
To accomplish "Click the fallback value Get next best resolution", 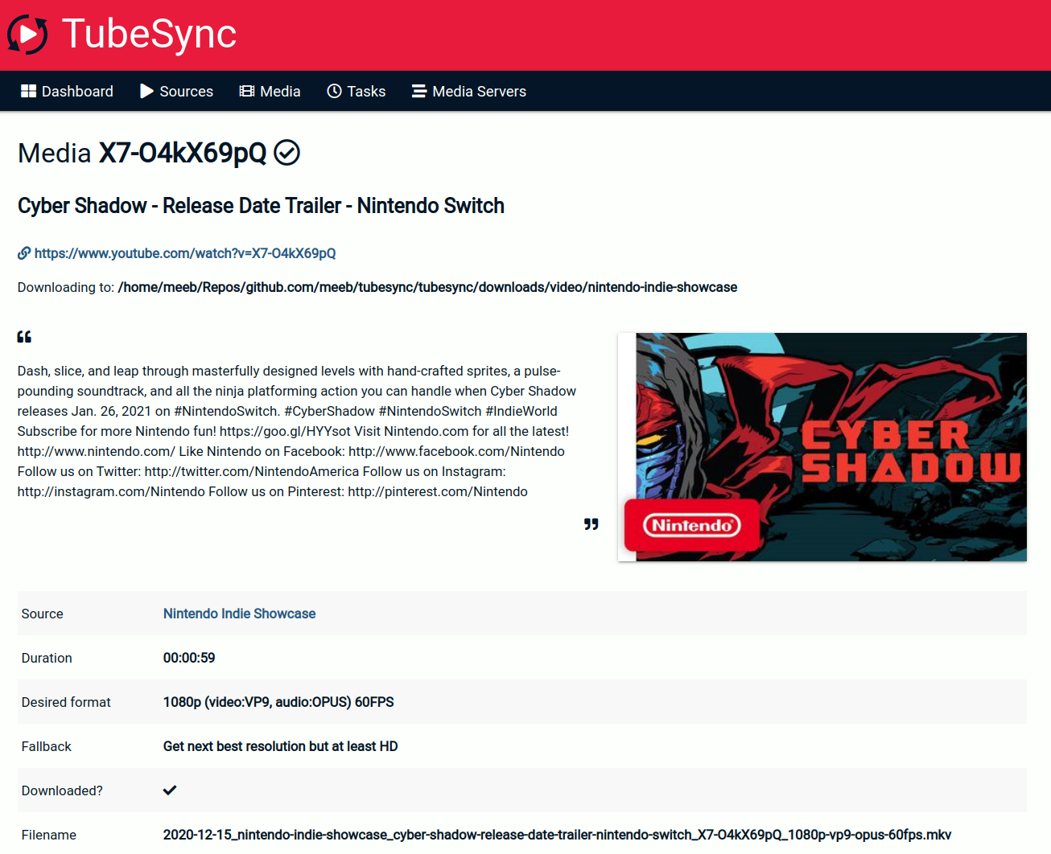I will pos(280,746).
